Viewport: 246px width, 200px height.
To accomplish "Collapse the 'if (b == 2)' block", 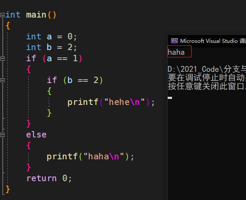I will pyautogui.click(x=3, y=80).
